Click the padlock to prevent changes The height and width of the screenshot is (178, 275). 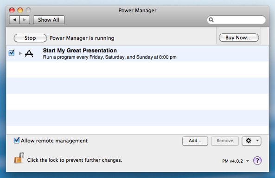pyautogui.click(x=19, y=158)
